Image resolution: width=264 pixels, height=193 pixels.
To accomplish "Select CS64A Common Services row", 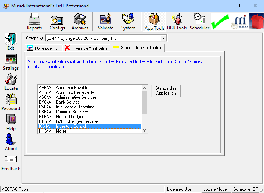I will coord(90,112).
